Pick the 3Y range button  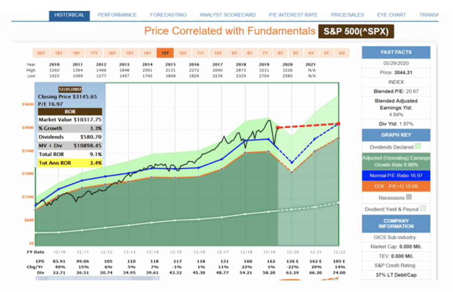[326, 53]
